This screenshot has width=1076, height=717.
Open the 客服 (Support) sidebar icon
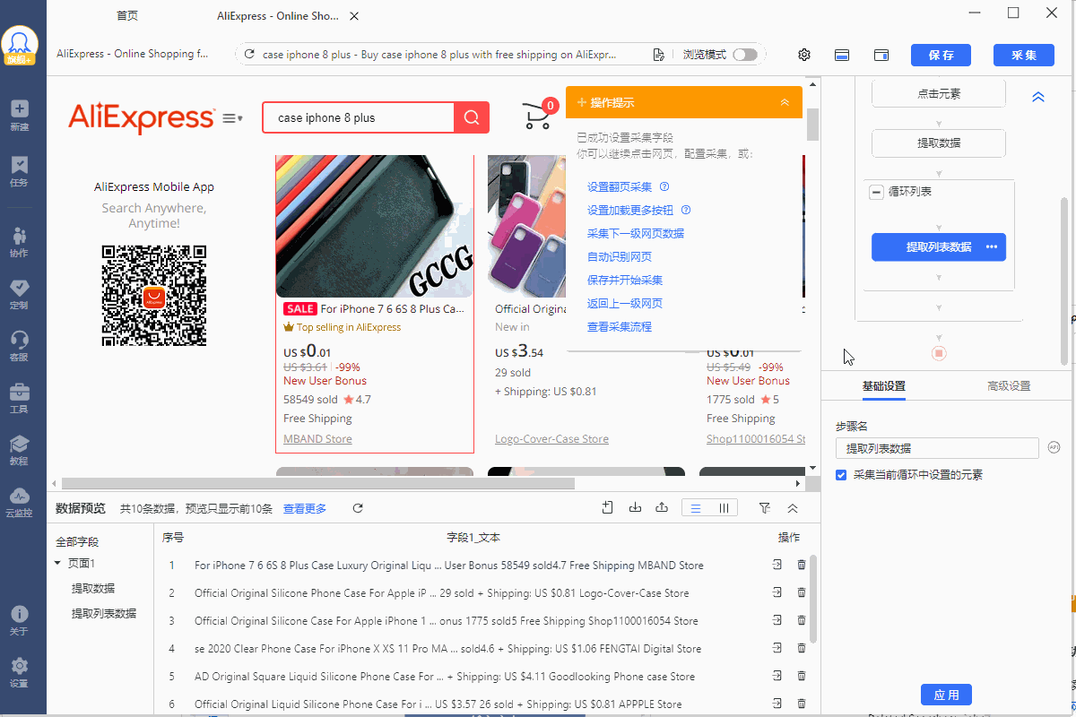tap(20, 346)
